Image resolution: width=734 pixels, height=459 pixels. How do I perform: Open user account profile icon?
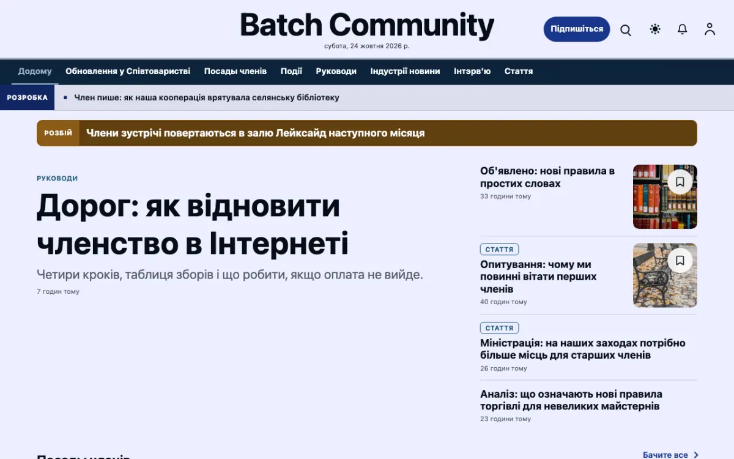(710, 29)
